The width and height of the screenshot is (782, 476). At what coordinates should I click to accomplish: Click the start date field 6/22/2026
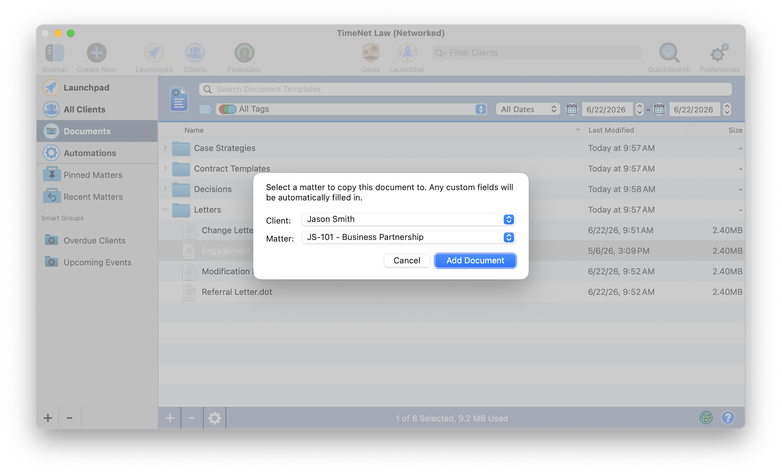coord(607,109)
